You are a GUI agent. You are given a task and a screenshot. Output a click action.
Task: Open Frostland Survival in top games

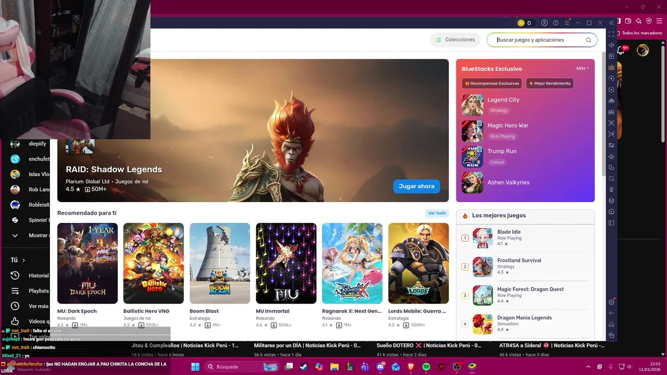(525, 267)
